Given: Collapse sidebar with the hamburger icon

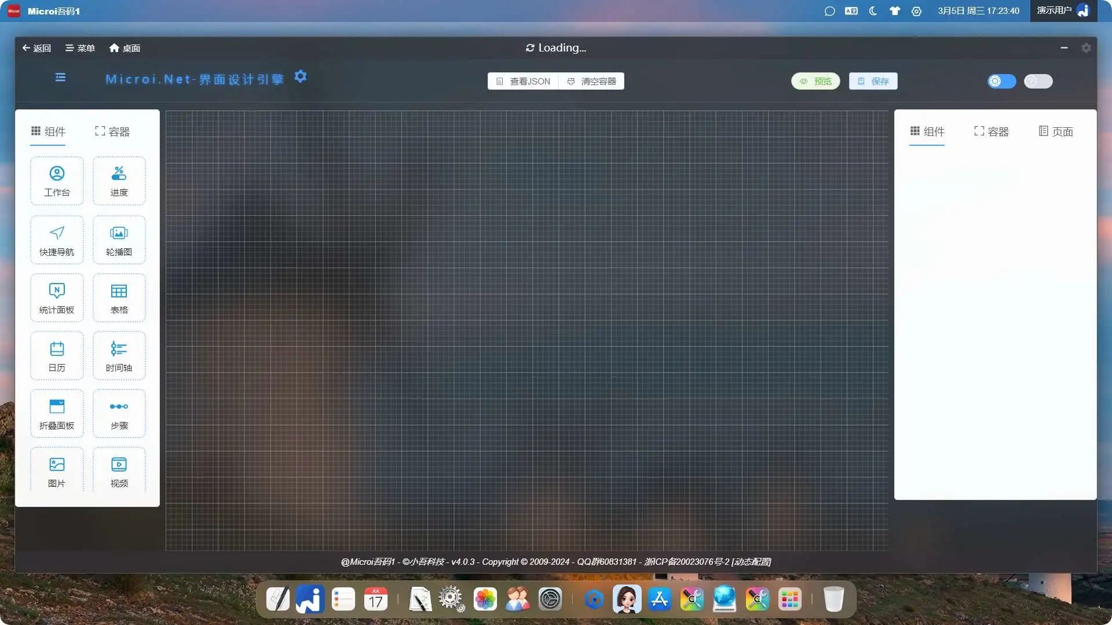Looking at the screenshot, I should 60,78.
